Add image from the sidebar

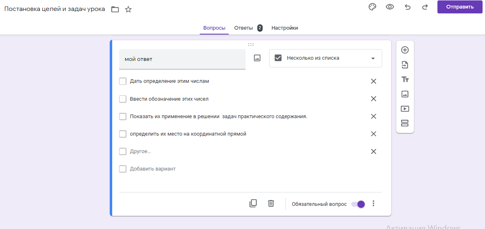pyautogui.click(x=405, y=94)
